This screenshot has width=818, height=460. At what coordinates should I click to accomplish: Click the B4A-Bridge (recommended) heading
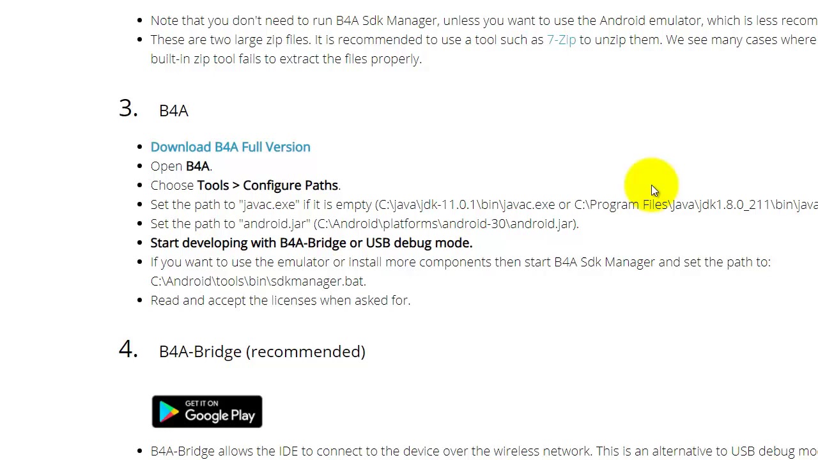click(262, 351)
